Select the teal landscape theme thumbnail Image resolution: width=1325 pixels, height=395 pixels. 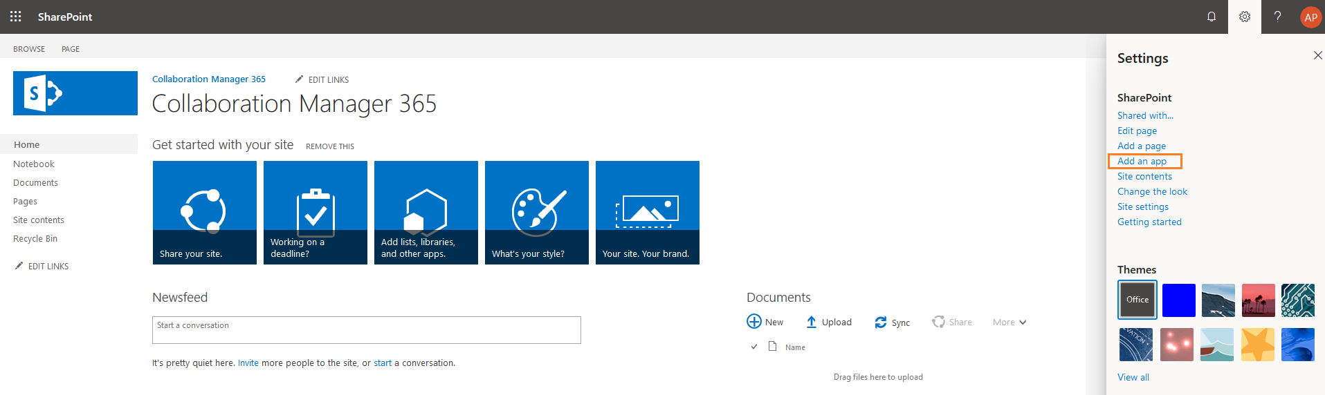click(x=1217, y=345)
